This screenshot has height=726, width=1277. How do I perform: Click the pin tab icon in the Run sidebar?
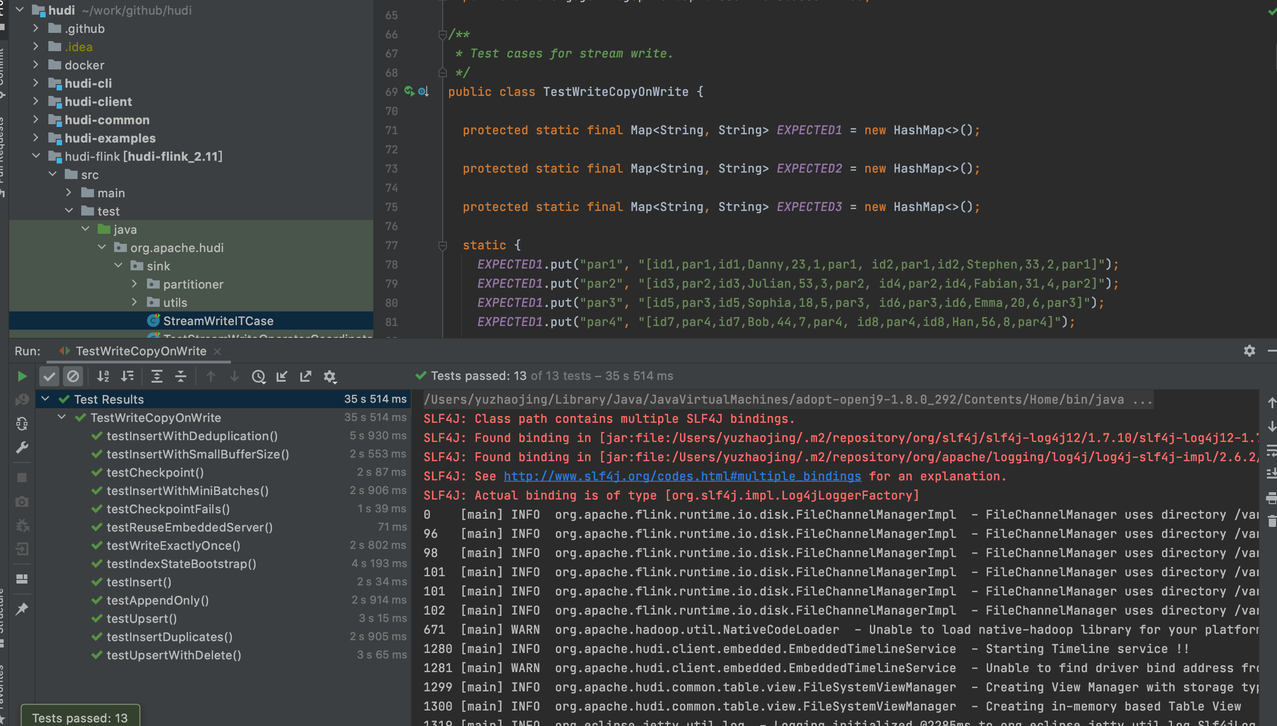(22, 609)
